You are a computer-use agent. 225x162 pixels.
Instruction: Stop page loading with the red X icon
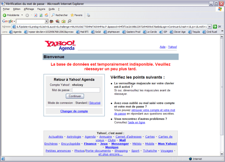tap(36, 15)
